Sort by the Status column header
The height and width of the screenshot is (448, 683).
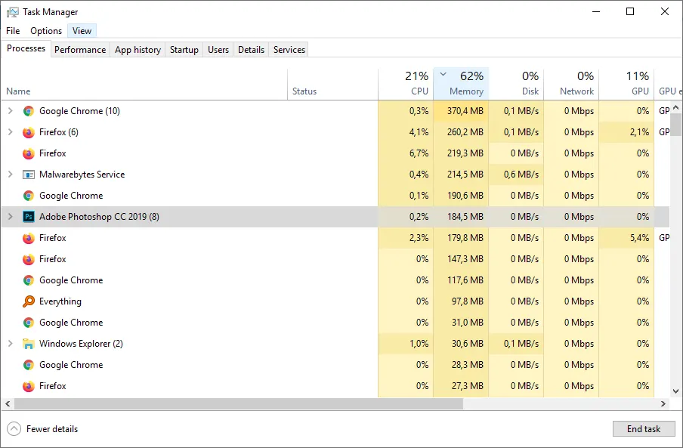[333, 85]
